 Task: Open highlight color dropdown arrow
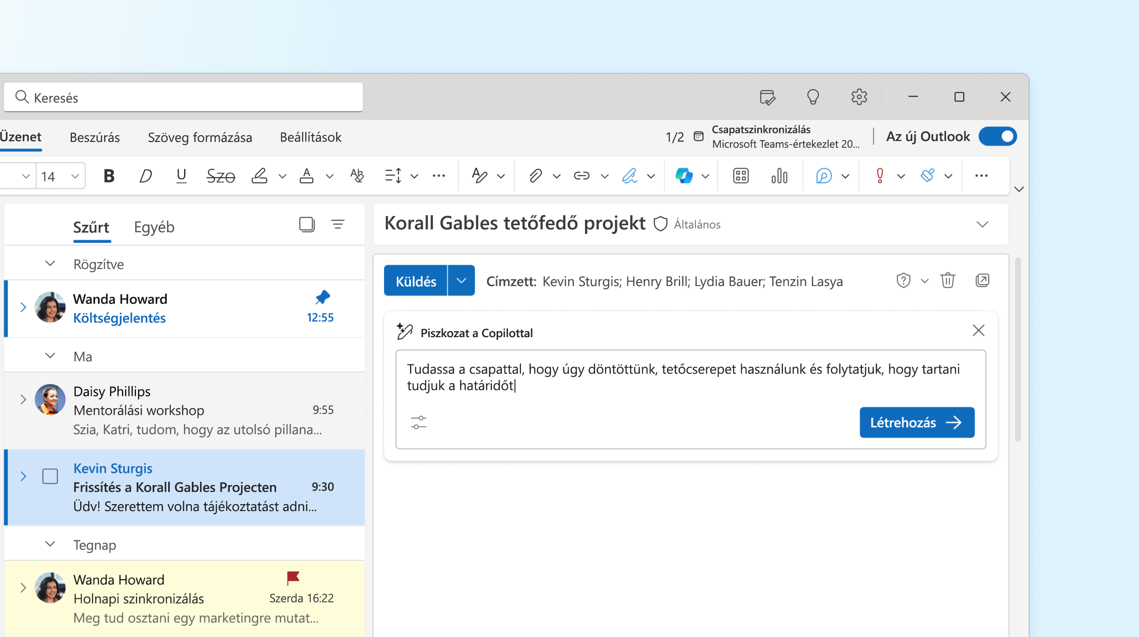pyautogui.click(x=282, y=176)
